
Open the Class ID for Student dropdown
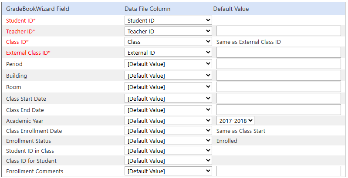click(168, 161)
